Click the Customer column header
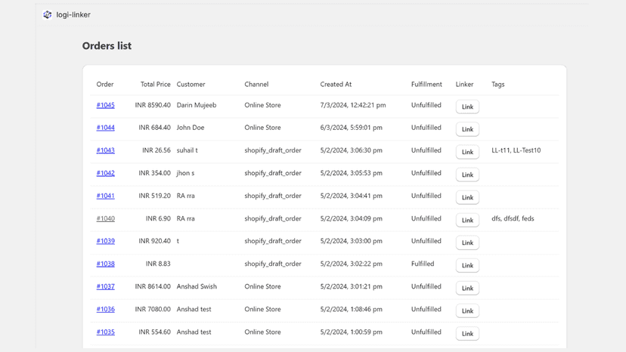The width and height of the screenshot is (626, 352). pos(191,84)
